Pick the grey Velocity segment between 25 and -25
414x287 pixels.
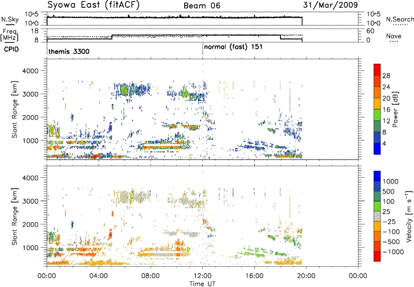[377, 216]
